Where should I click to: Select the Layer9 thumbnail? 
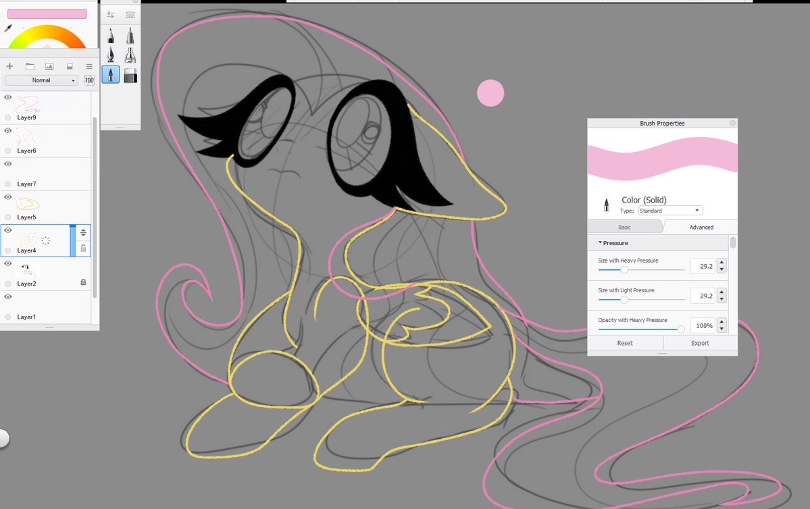28,104
